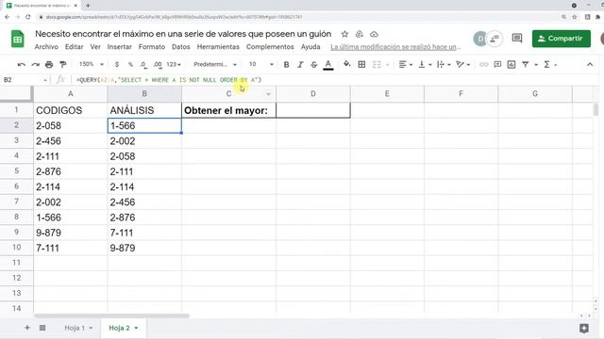This screenshot has width=604, height=339.
Task: Bookmark the page with star in address bar
Action: [x=575, y=17]
